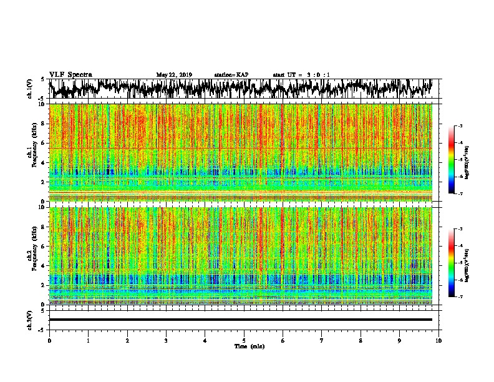
Task: Click the "2" minute time axis label
Action: click(127, 341)
